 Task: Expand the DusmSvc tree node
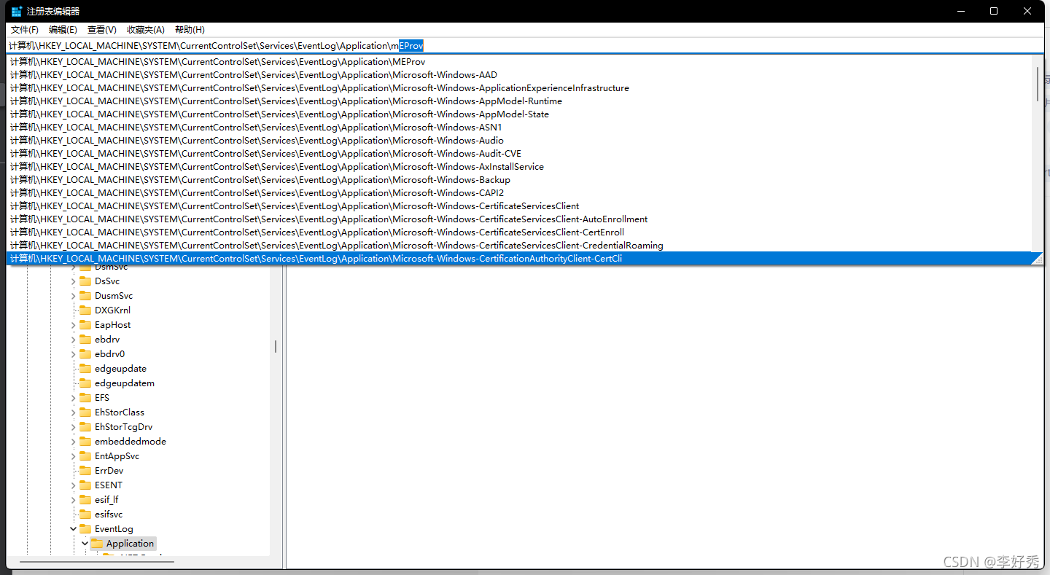73,296
